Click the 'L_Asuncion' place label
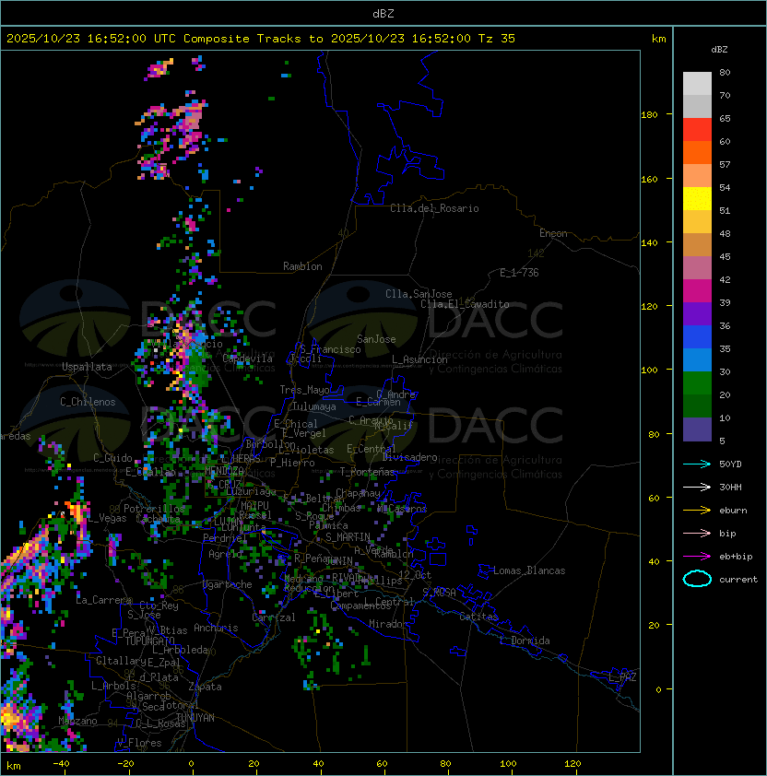The width and height of the screenshot is (767, 776). click(419, 359)
